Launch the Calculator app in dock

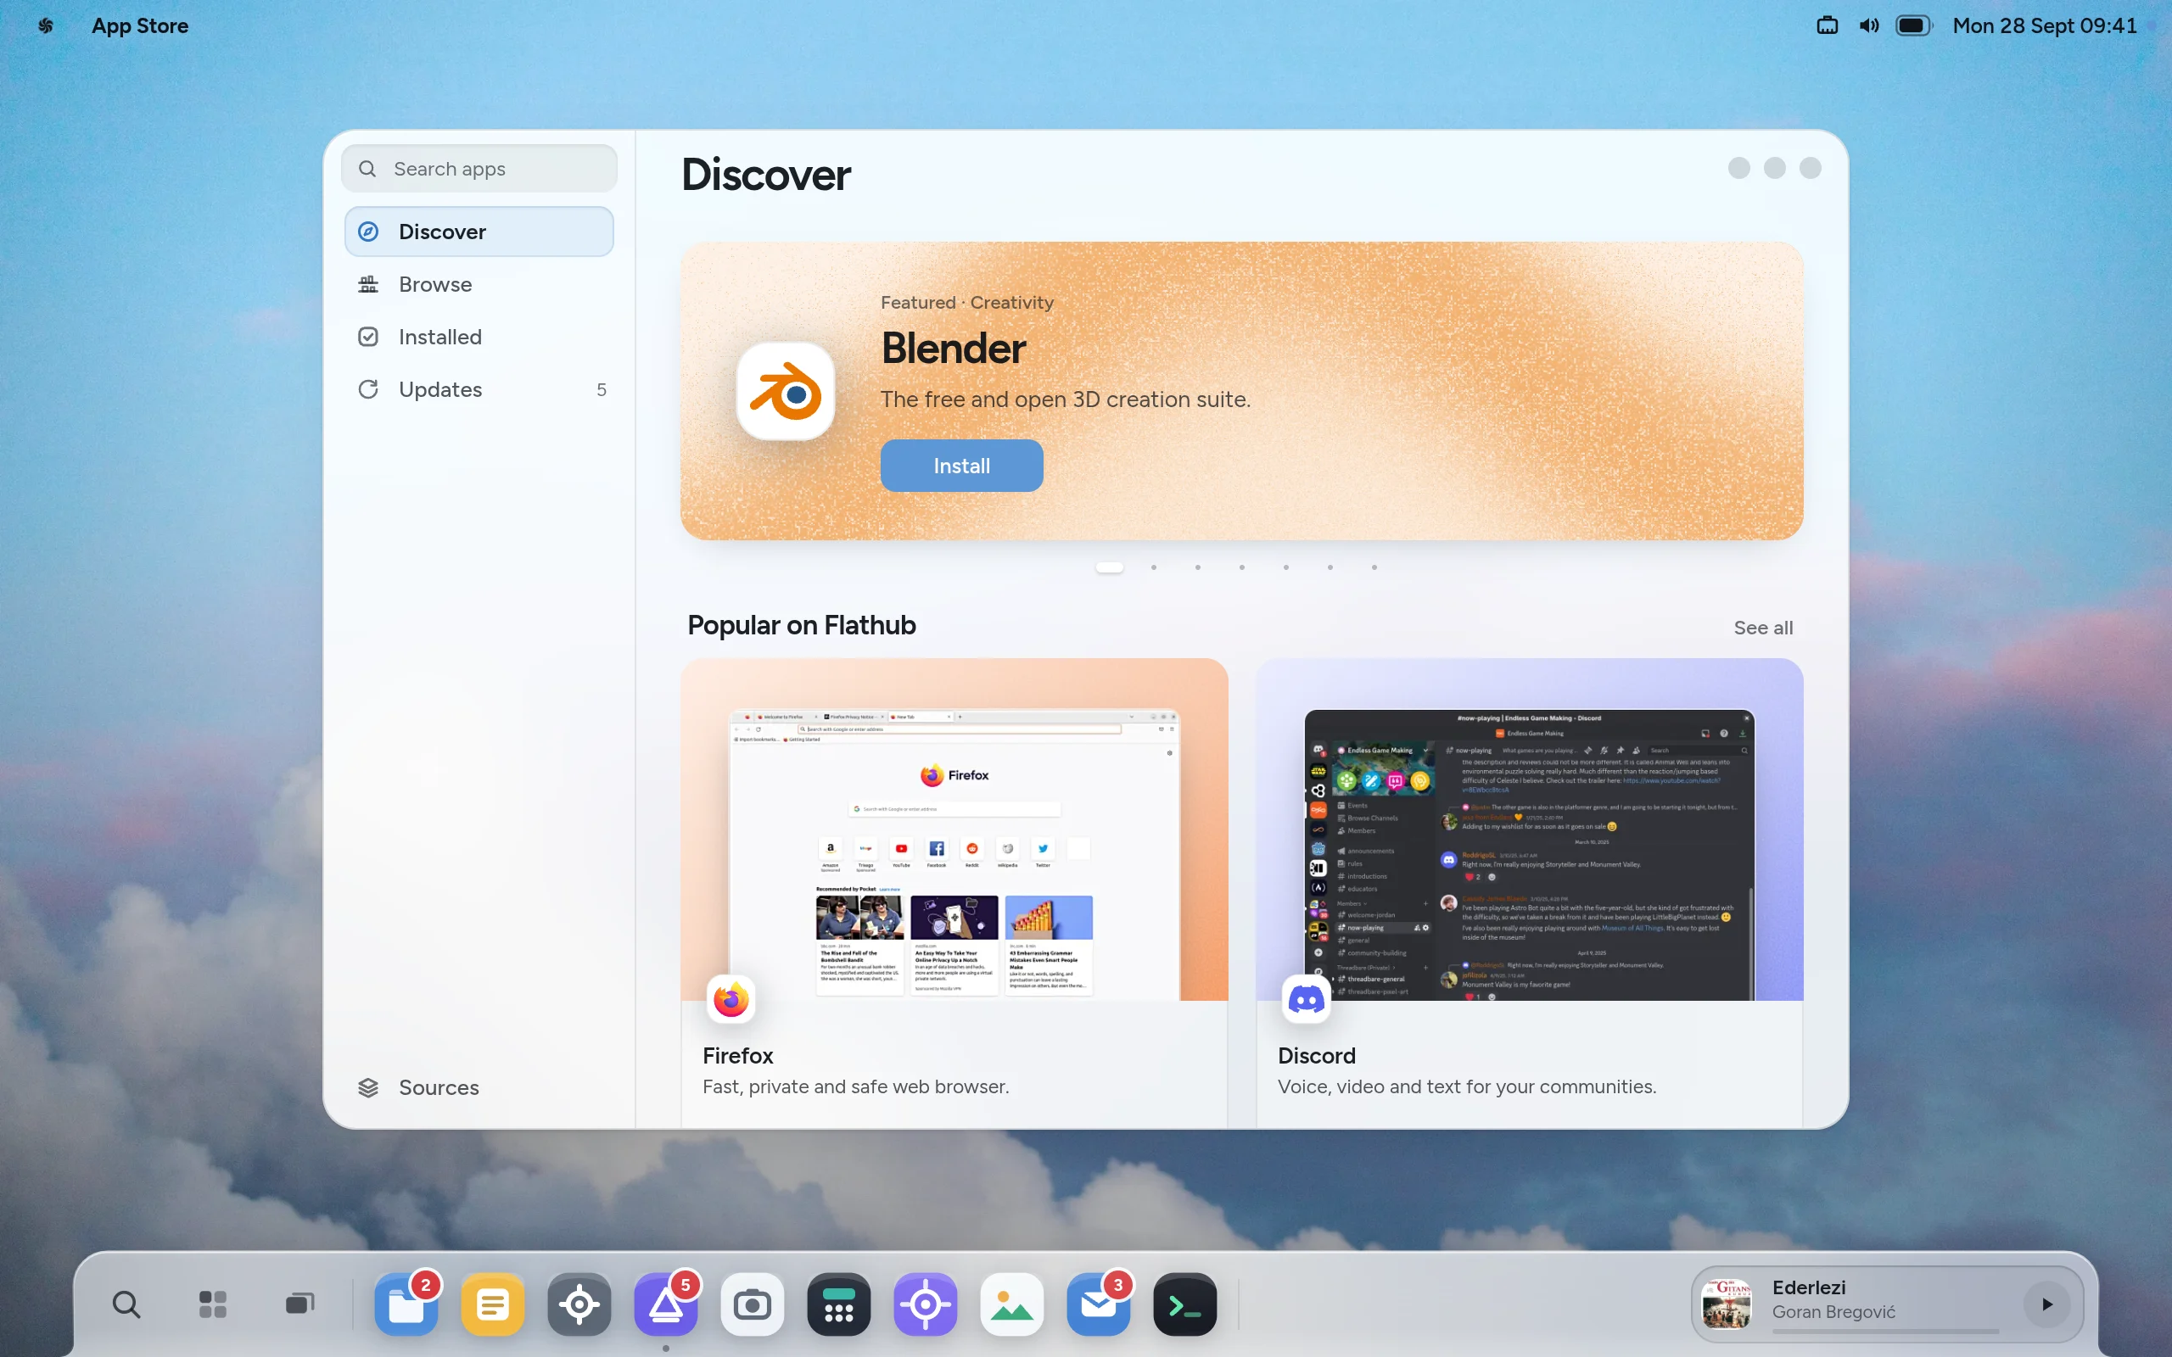pos(839,1304)
